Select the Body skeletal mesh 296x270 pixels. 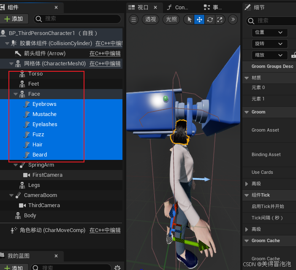pyautogui.click(x=61, y=216)
